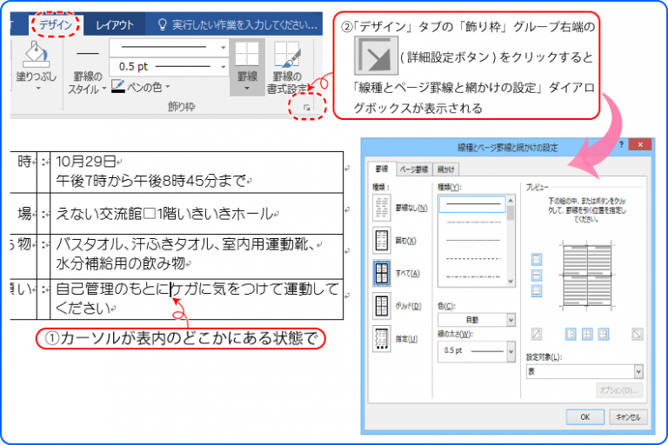Select the finely dotted line style in list

coord(473,240)
